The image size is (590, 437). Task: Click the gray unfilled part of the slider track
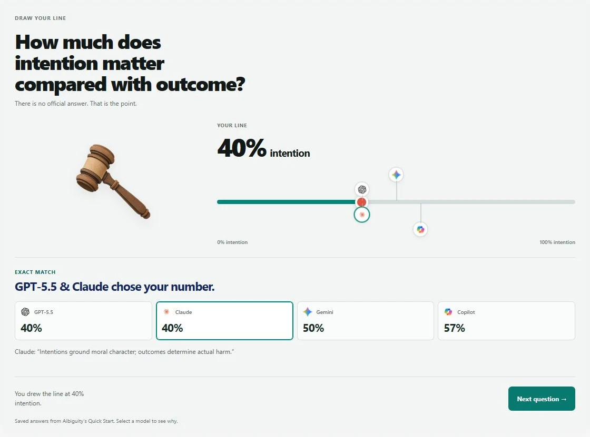pos(471,202)
